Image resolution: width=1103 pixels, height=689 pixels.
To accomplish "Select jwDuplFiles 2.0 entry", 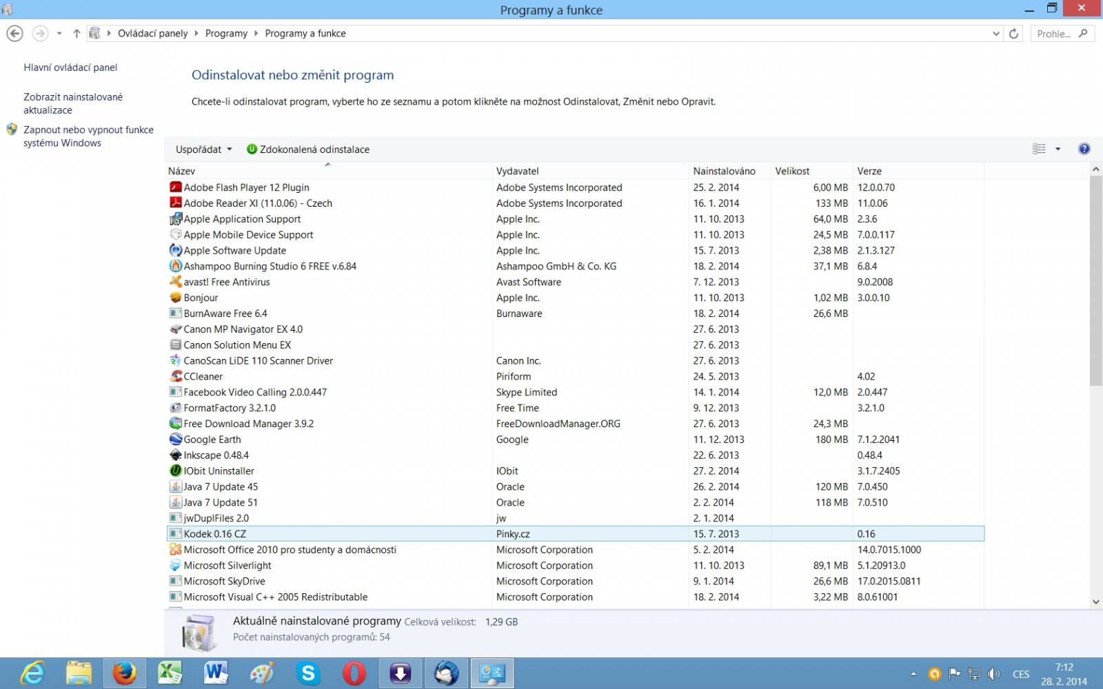I will (576, 517).
